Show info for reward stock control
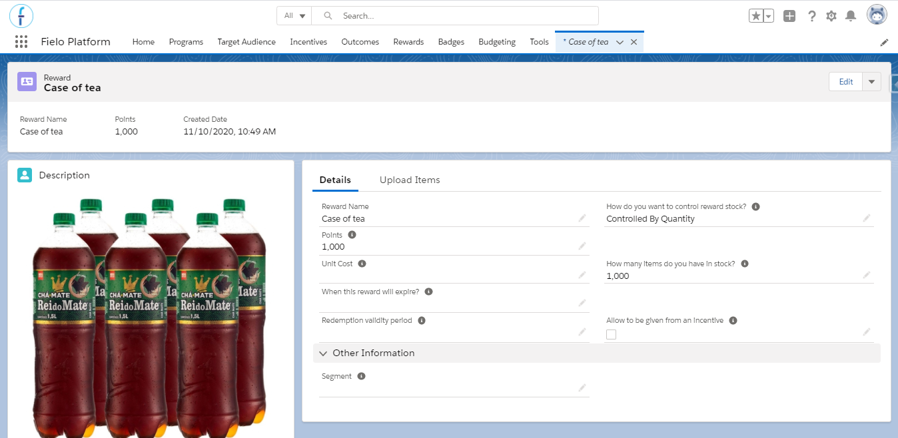898x438 pixels. [x=756, y=206]
